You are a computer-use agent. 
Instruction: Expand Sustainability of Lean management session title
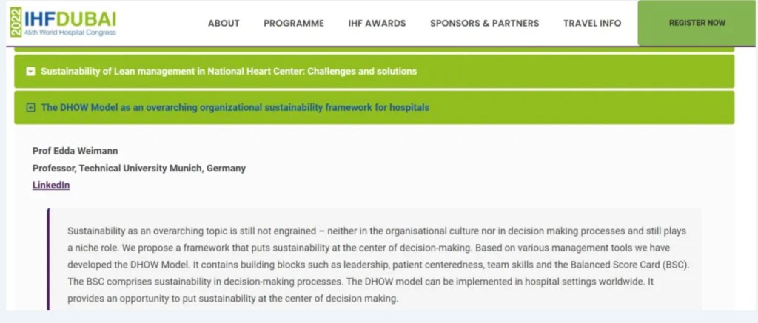(229, 72)
